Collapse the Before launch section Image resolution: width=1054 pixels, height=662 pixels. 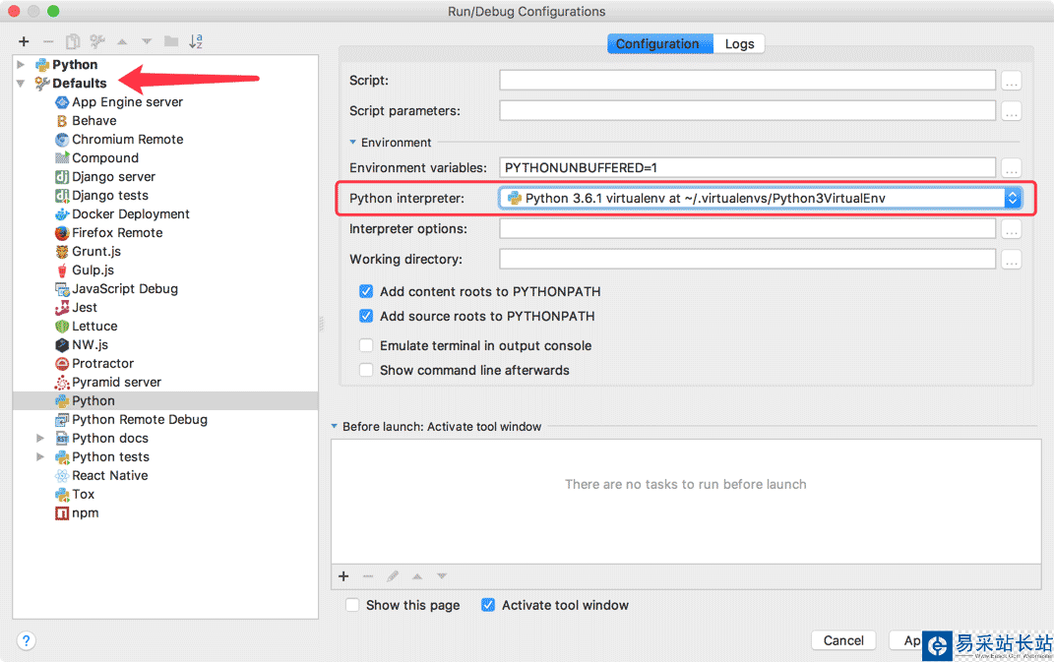pos(334,427)
